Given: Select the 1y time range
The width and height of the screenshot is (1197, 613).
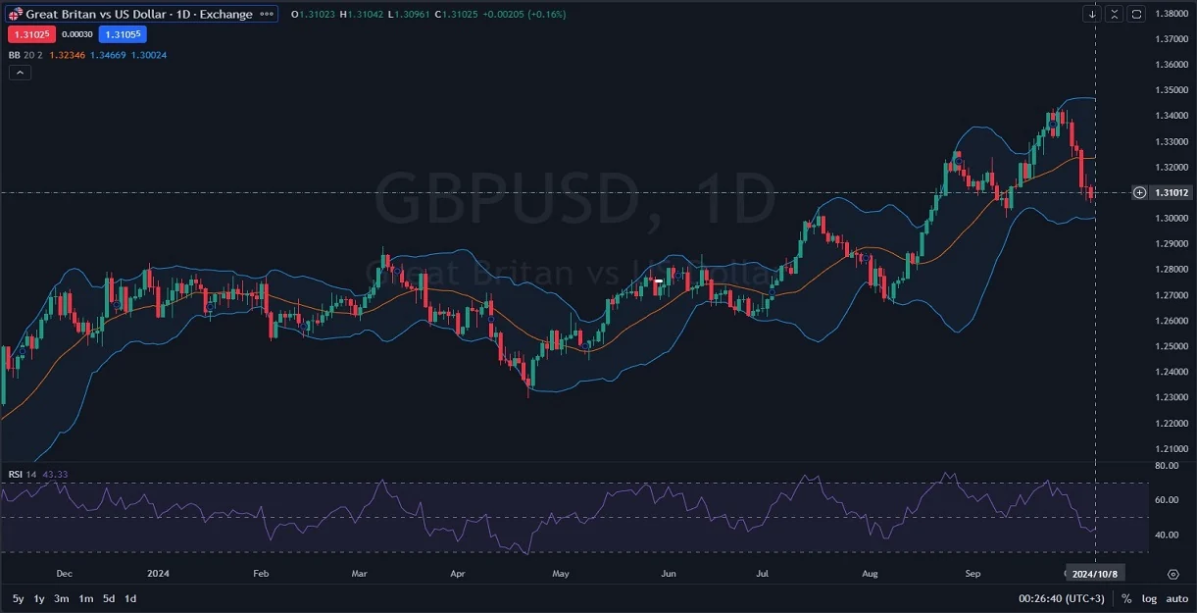Looking at the screenshot, I should pos(39,598).
